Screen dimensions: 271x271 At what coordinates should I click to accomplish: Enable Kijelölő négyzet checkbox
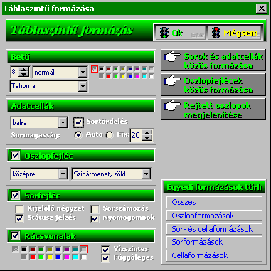point(19,209)
